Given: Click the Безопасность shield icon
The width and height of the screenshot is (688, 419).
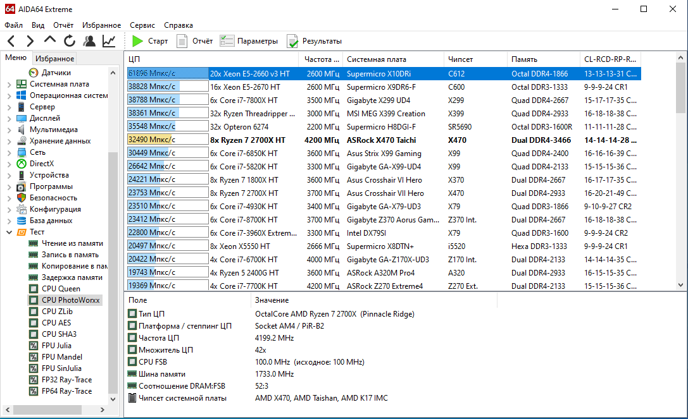Looking at the screenshot, I should coord(21,198).
